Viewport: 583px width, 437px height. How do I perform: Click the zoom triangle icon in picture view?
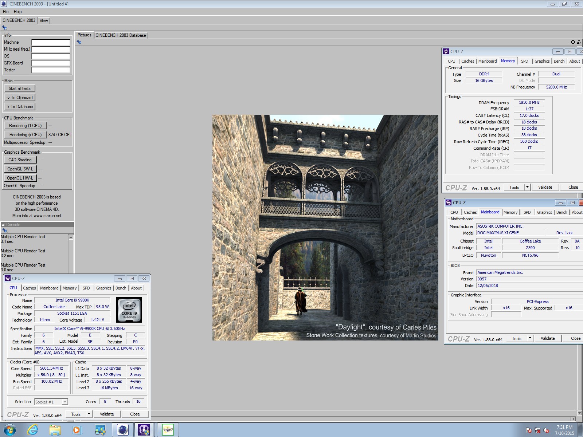tap(579, 42)
